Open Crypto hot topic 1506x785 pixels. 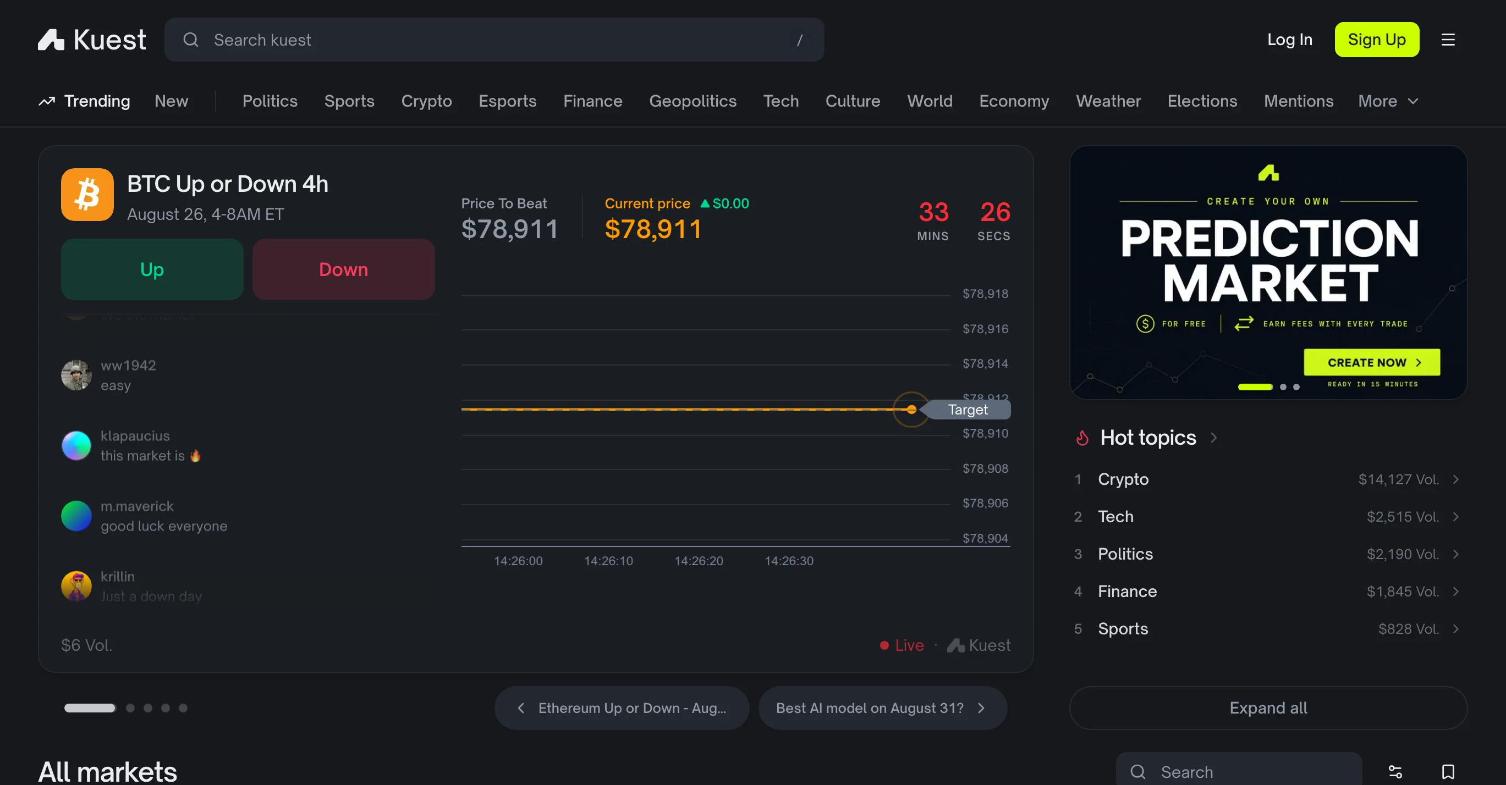(x=1268, y=479)
